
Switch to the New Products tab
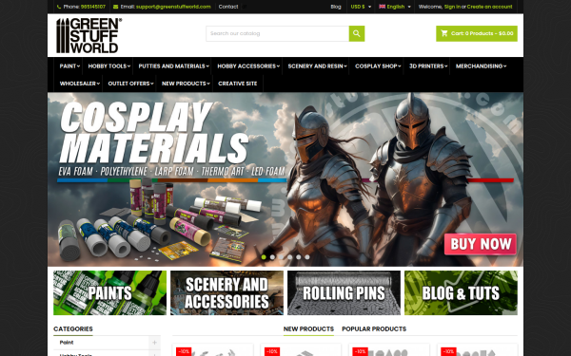click(x=308, y=328)
